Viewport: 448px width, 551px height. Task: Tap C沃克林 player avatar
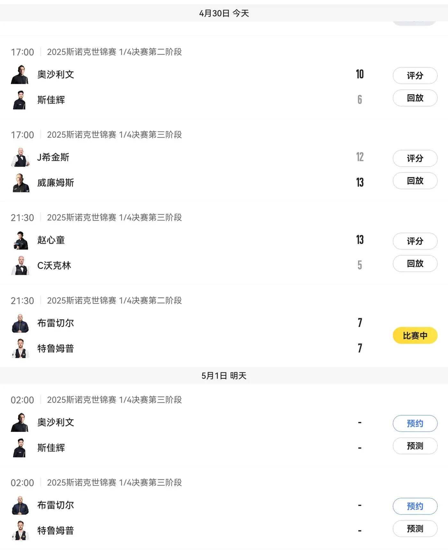pos(20,266)
